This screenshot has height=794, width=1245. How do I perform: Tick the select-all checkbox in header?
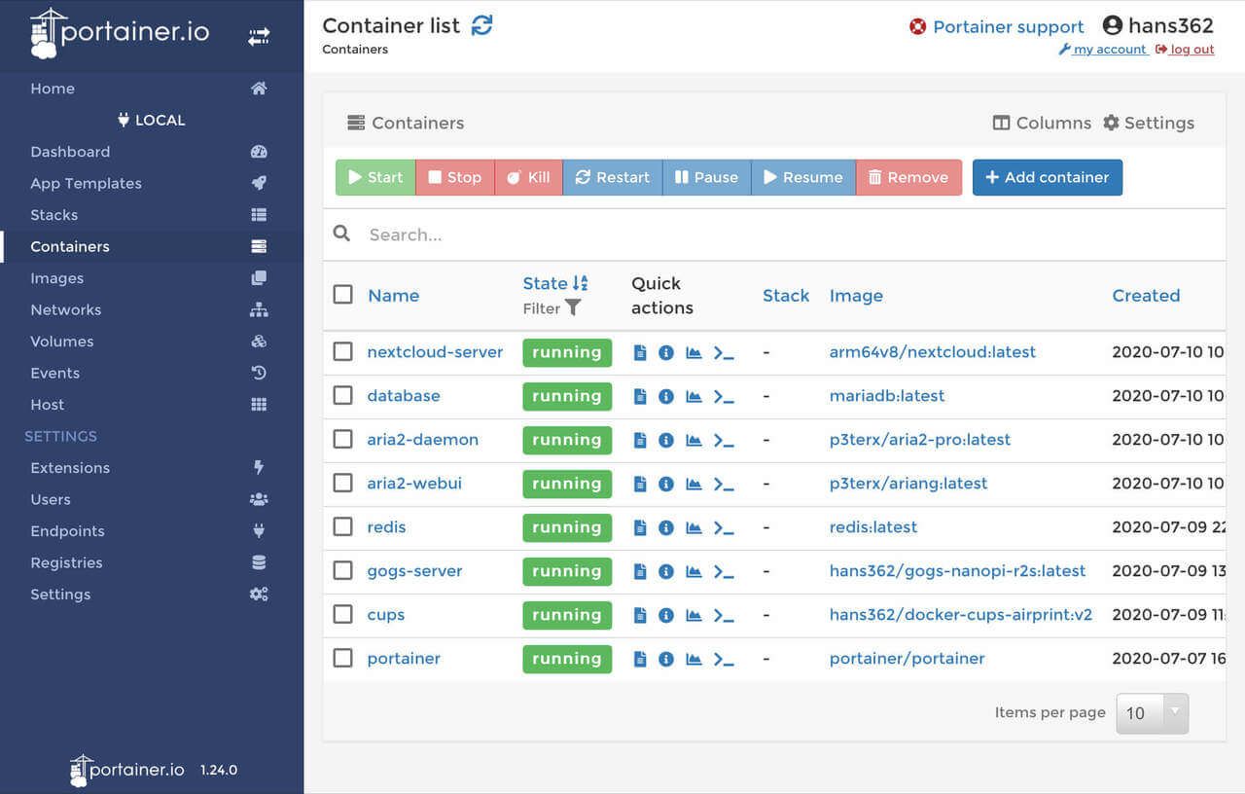[x=342, y=294]
